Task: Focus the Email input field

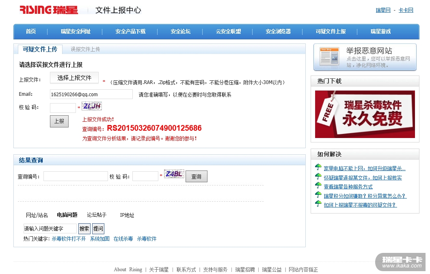Action: [91, 94]
